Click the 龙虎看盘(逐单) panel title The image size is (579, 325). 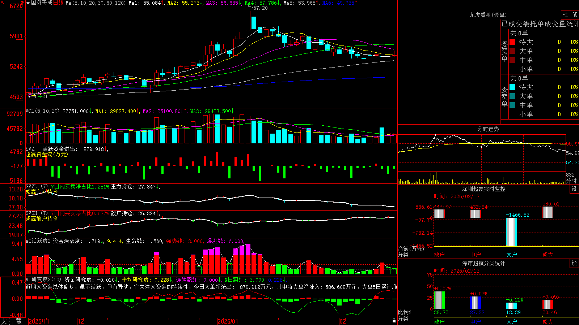[x=488, y=15]
